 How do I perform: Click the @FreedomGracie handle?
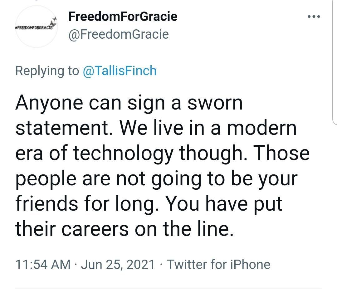click(119, 34)
